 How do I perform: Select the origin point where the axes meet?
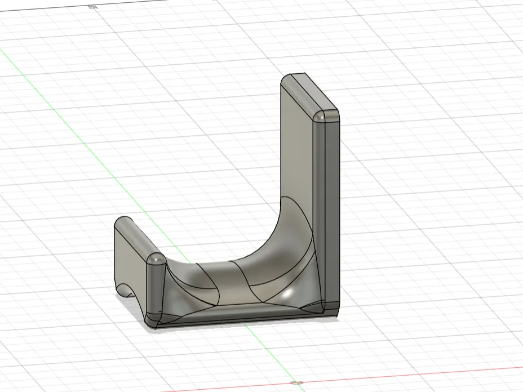pyautogui.click(x=296, y=382)
